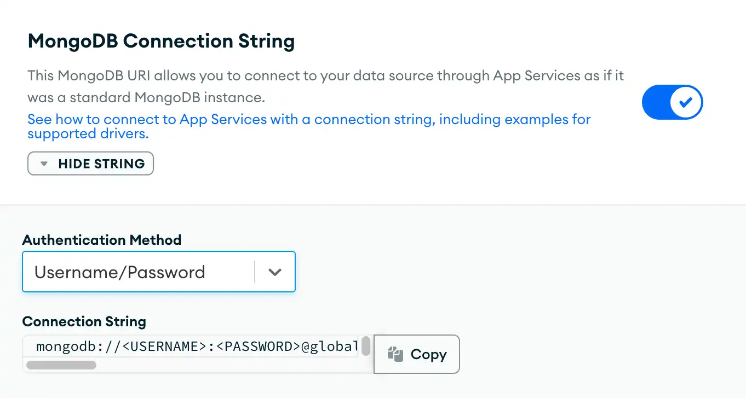
Task: Collapse the connection string using HIDE STRING
Action: (x=90, y=163)
